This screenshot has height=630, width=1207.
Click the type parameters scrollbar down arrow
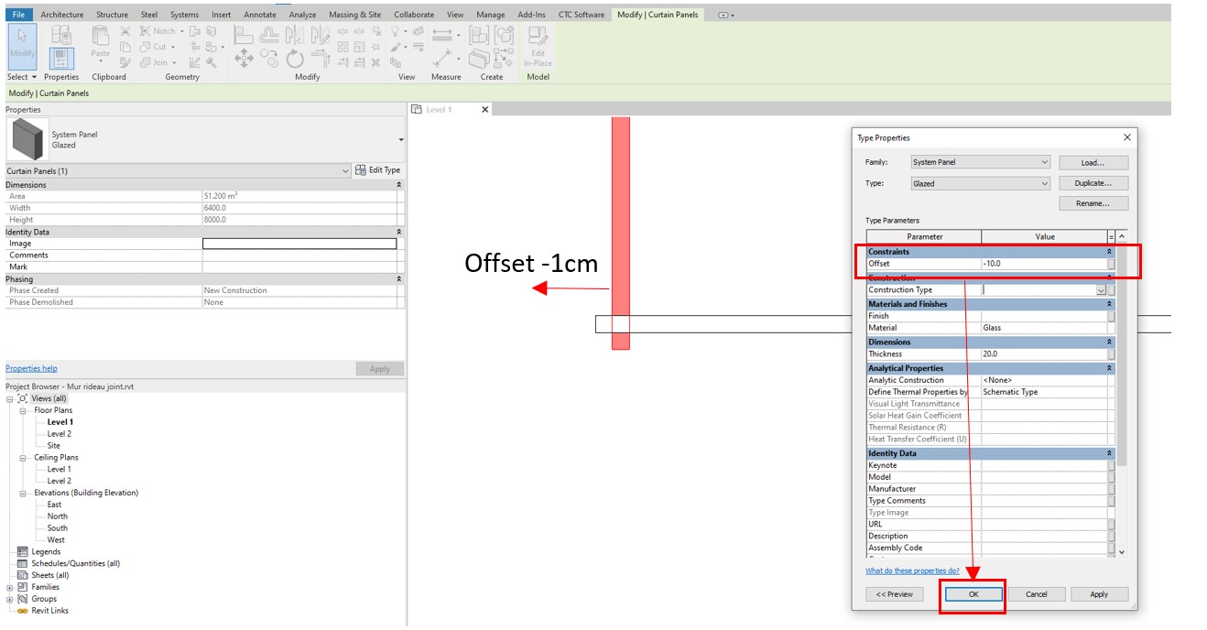pyautogui.click(x=1122, y=552)
